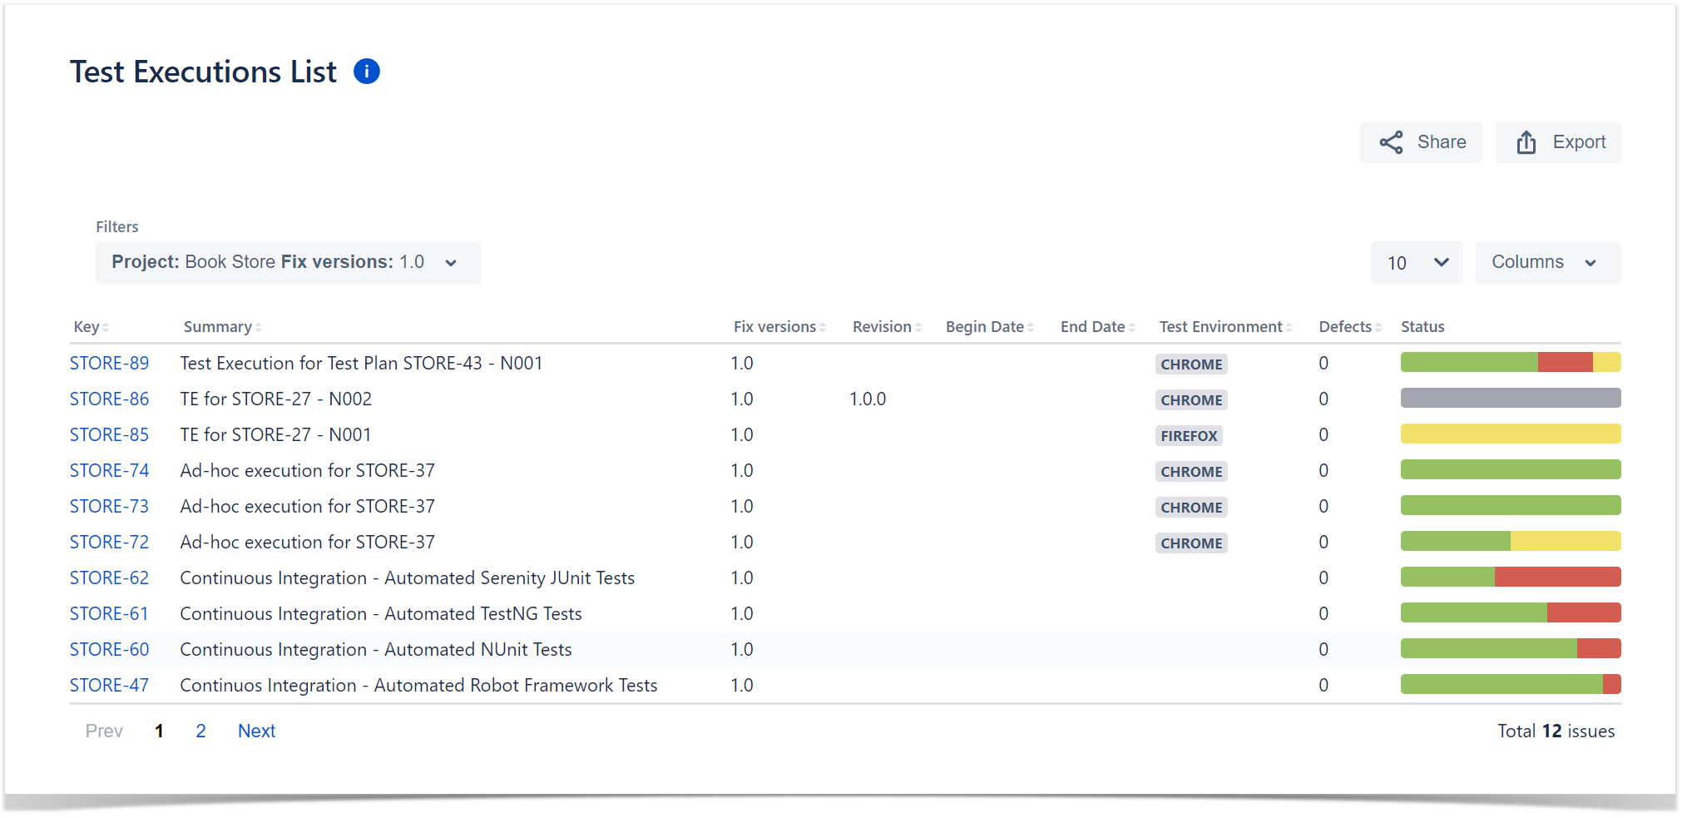This screenshot has width=1687, height=818.
Task: Click the Prev page link
Action: tap(104, 731)
